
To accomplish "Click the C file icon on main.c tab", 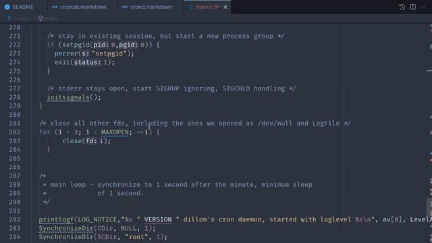I will pyautogui.click(x=190, y=7).
